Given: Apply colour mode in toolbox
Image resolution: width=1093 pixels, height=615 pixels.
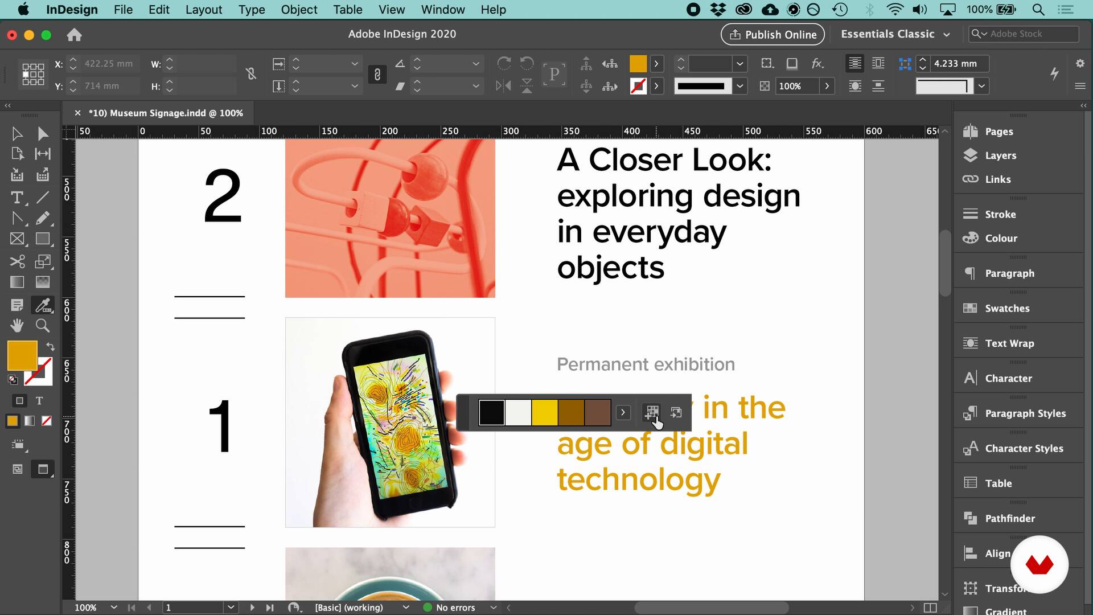Looking at the screenshot, I should (12, 421).
